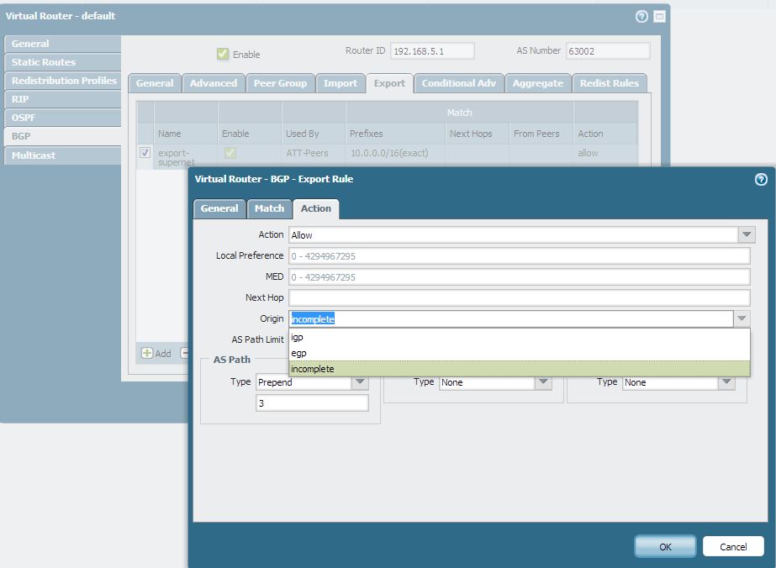The height and width of the screenshot is (568, 776).
Task: Choose egp from Origin list
Action: click(519, 353)
